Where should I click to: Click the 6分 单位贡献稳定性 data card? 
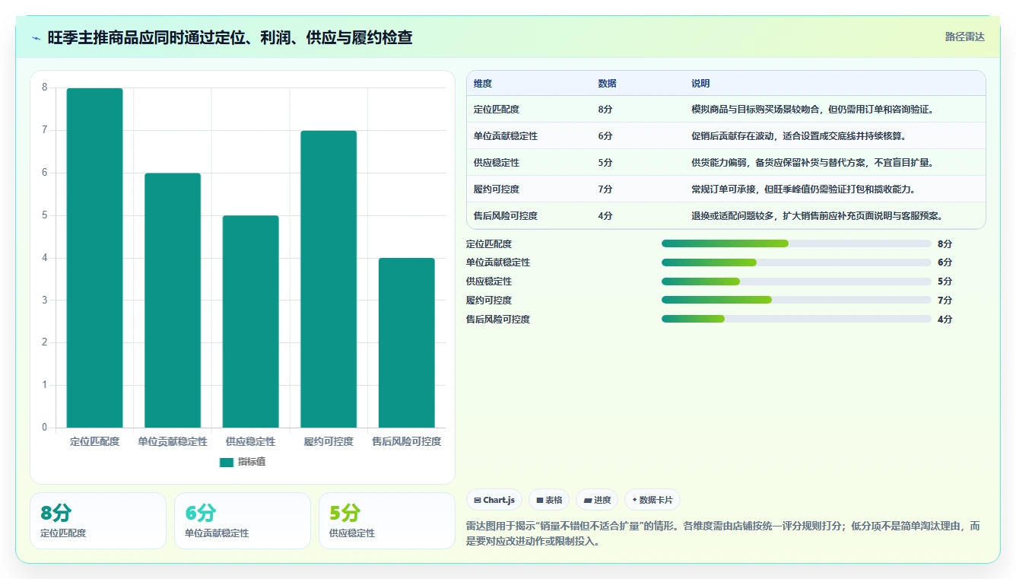click(x=243, y=520)
